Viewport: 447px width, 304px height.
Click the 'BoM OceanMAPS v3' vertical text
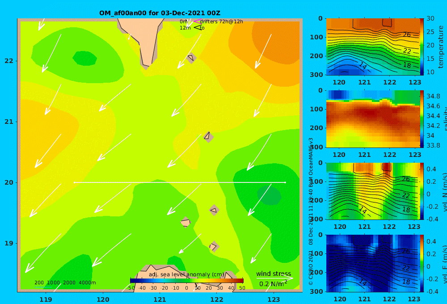(x=311, y=163)
